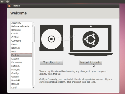
Task: Click the Welcome heading
Action: coord(18,13)
